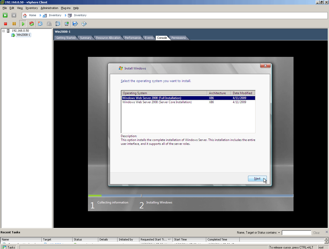Click the green Back navigation arrow
The image size is (329, 249).
[x=5, y=15]
